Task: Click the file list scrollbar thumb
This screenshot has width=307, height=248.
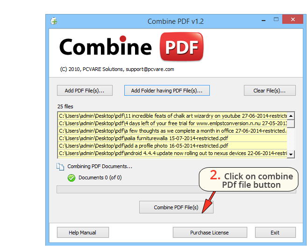Action: [291, 124]
